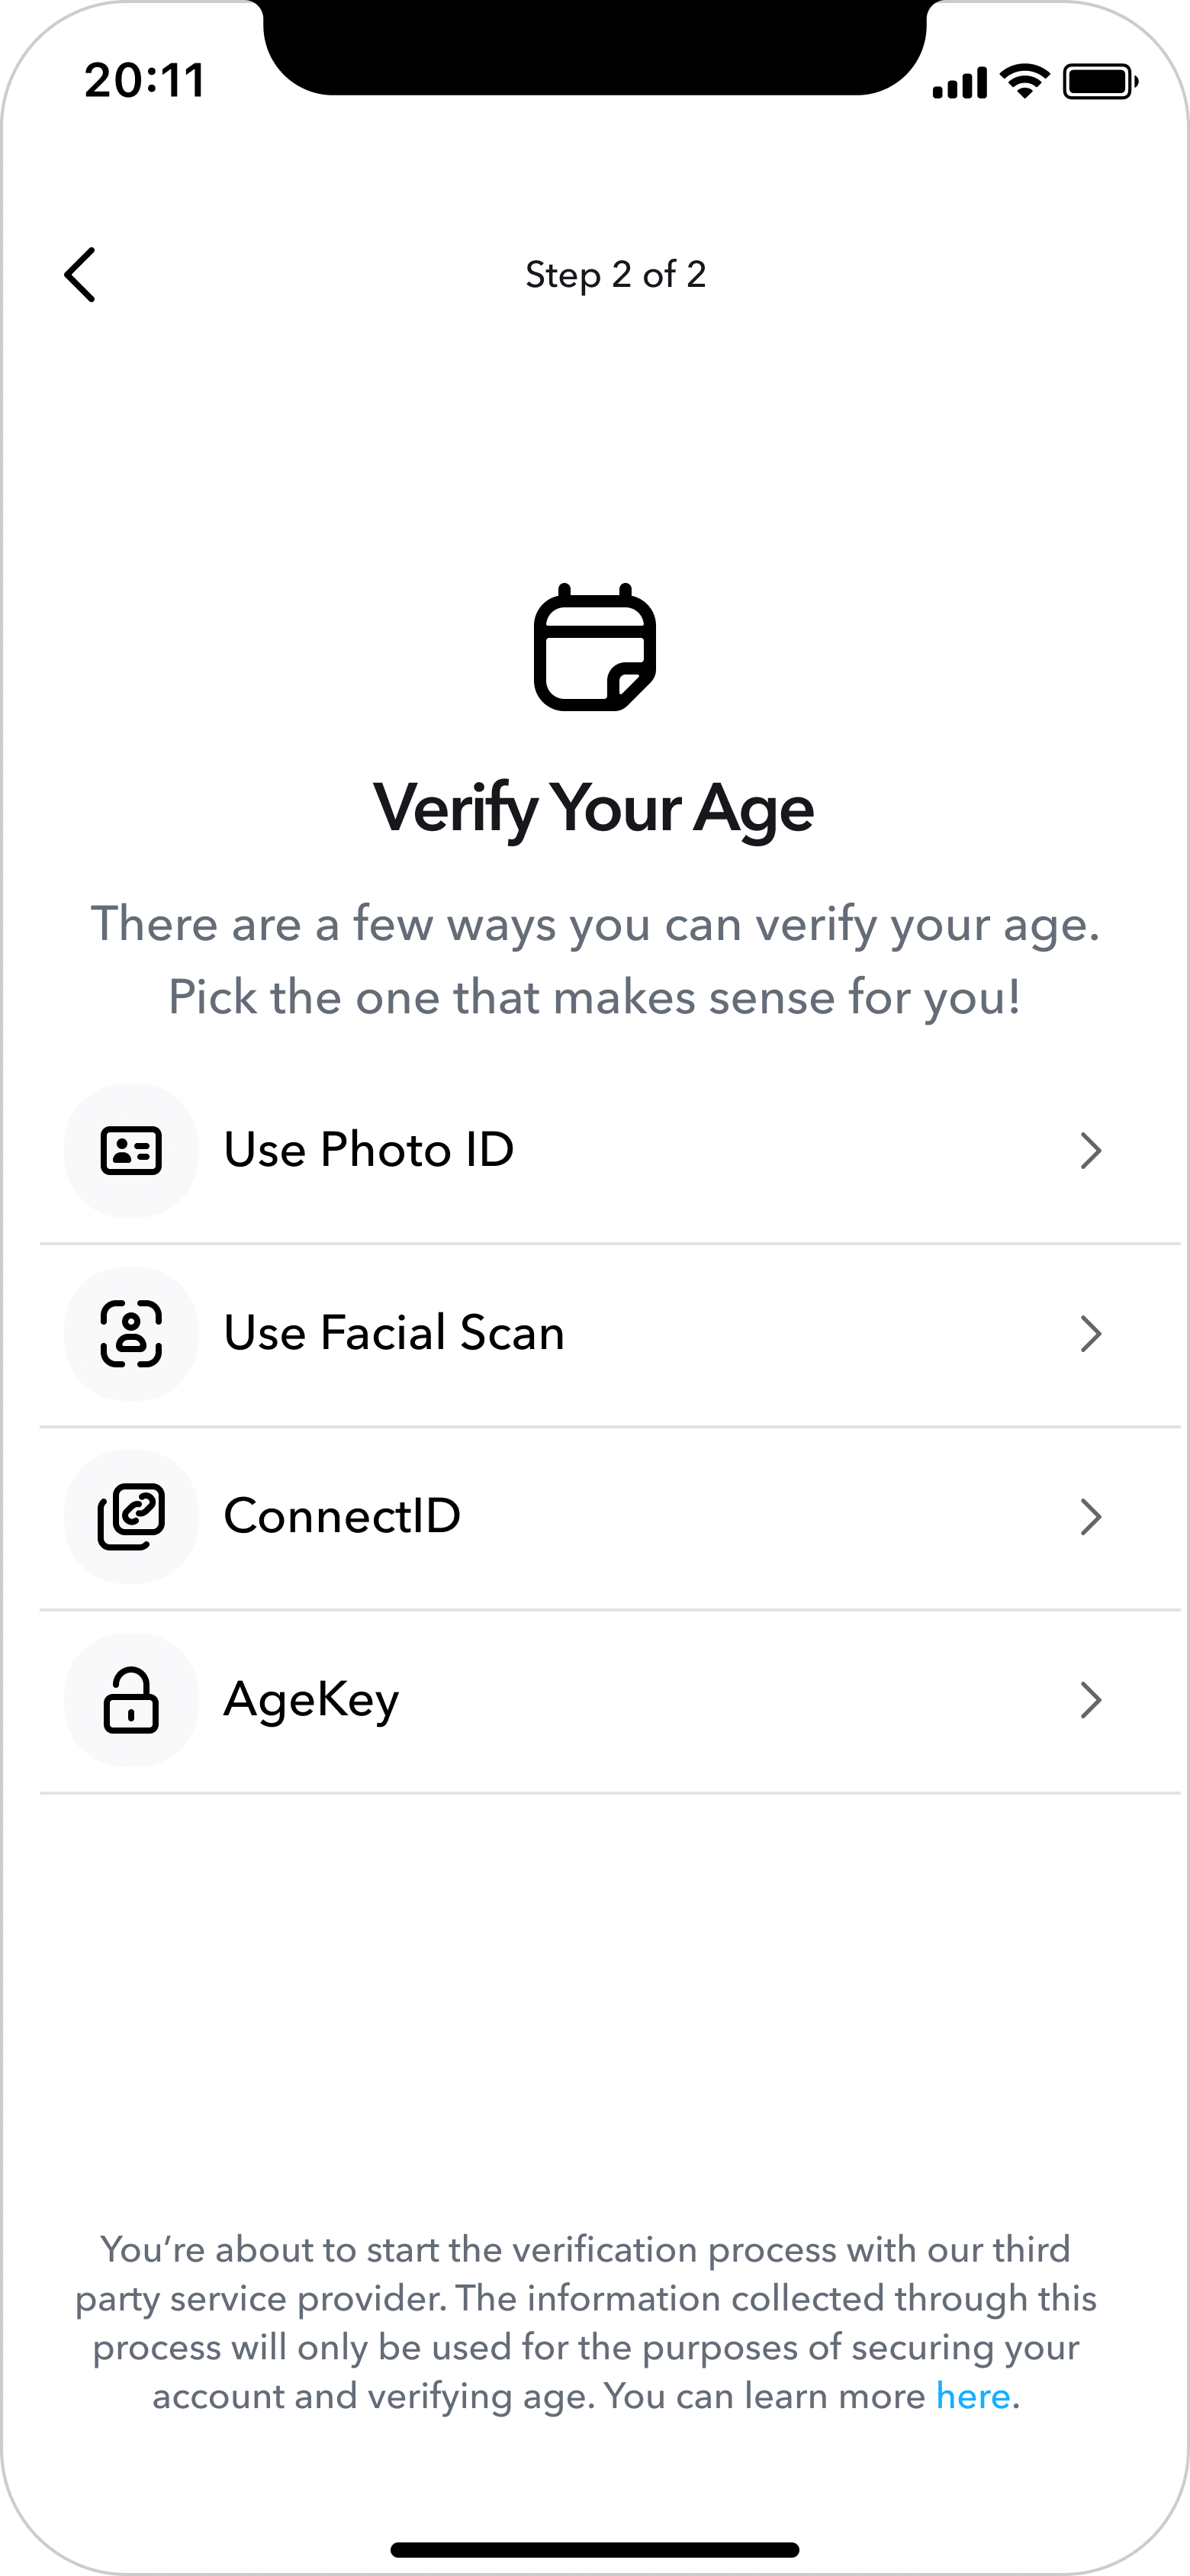Image resolution: width=1190 pixels, height=2576 pixels.
Task: Open the chevron beside Use Photo ID
Action: pyautogui.click(x=1090, y=1151)
